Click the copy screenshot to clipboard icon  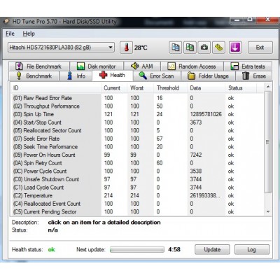click(190, 48)
